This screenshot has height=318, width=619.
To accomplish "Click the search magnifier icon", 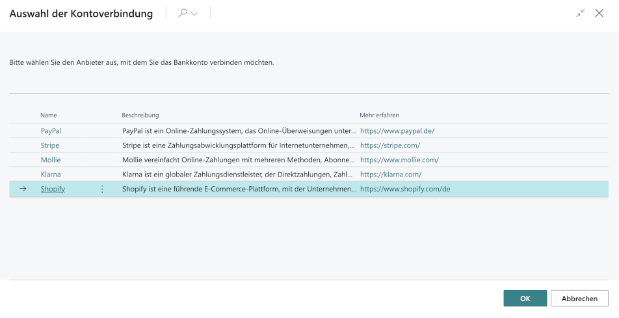I will [183, 13].
